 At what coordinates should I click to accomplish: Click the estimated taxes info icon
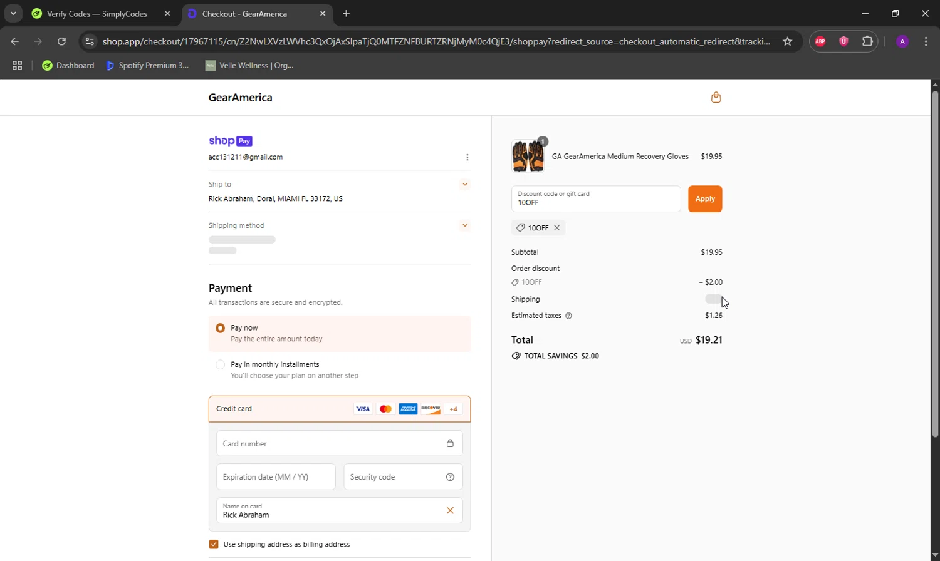pyautogui.click(x=568, y=316)
